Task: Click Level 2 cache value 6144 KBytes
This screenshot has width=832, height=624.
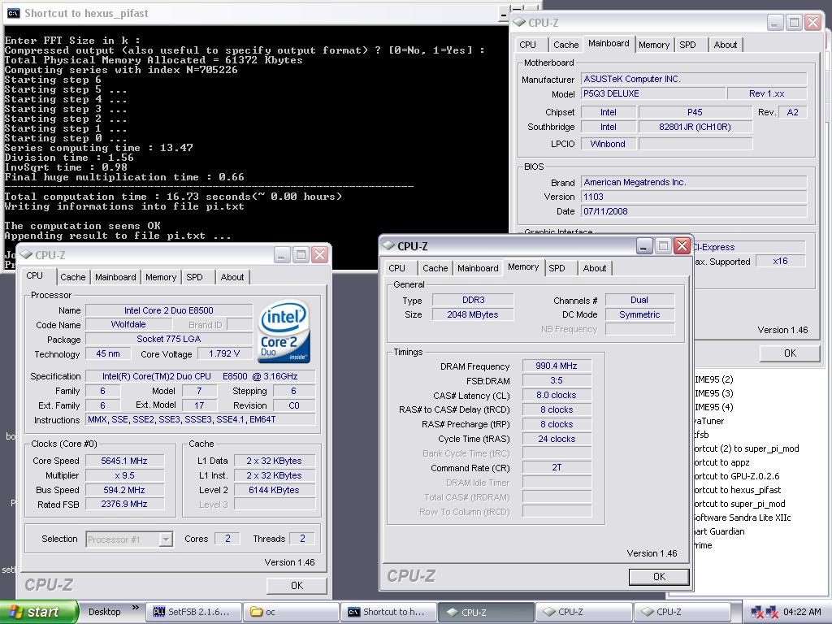Action: pyautogui.click(x=275, y=490)
